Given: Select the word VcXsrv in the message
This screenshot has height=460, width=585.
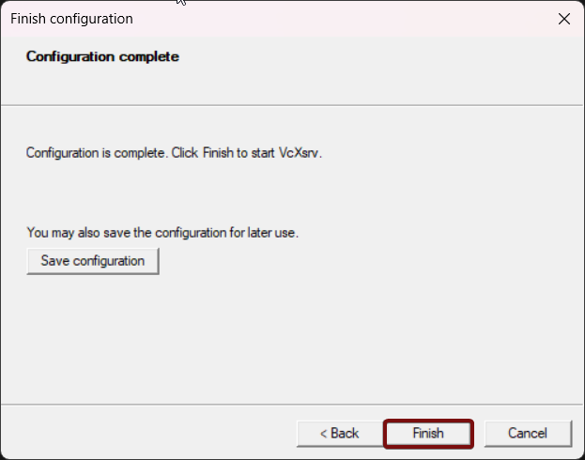Looking at the screenshot, I should point(299,153).
